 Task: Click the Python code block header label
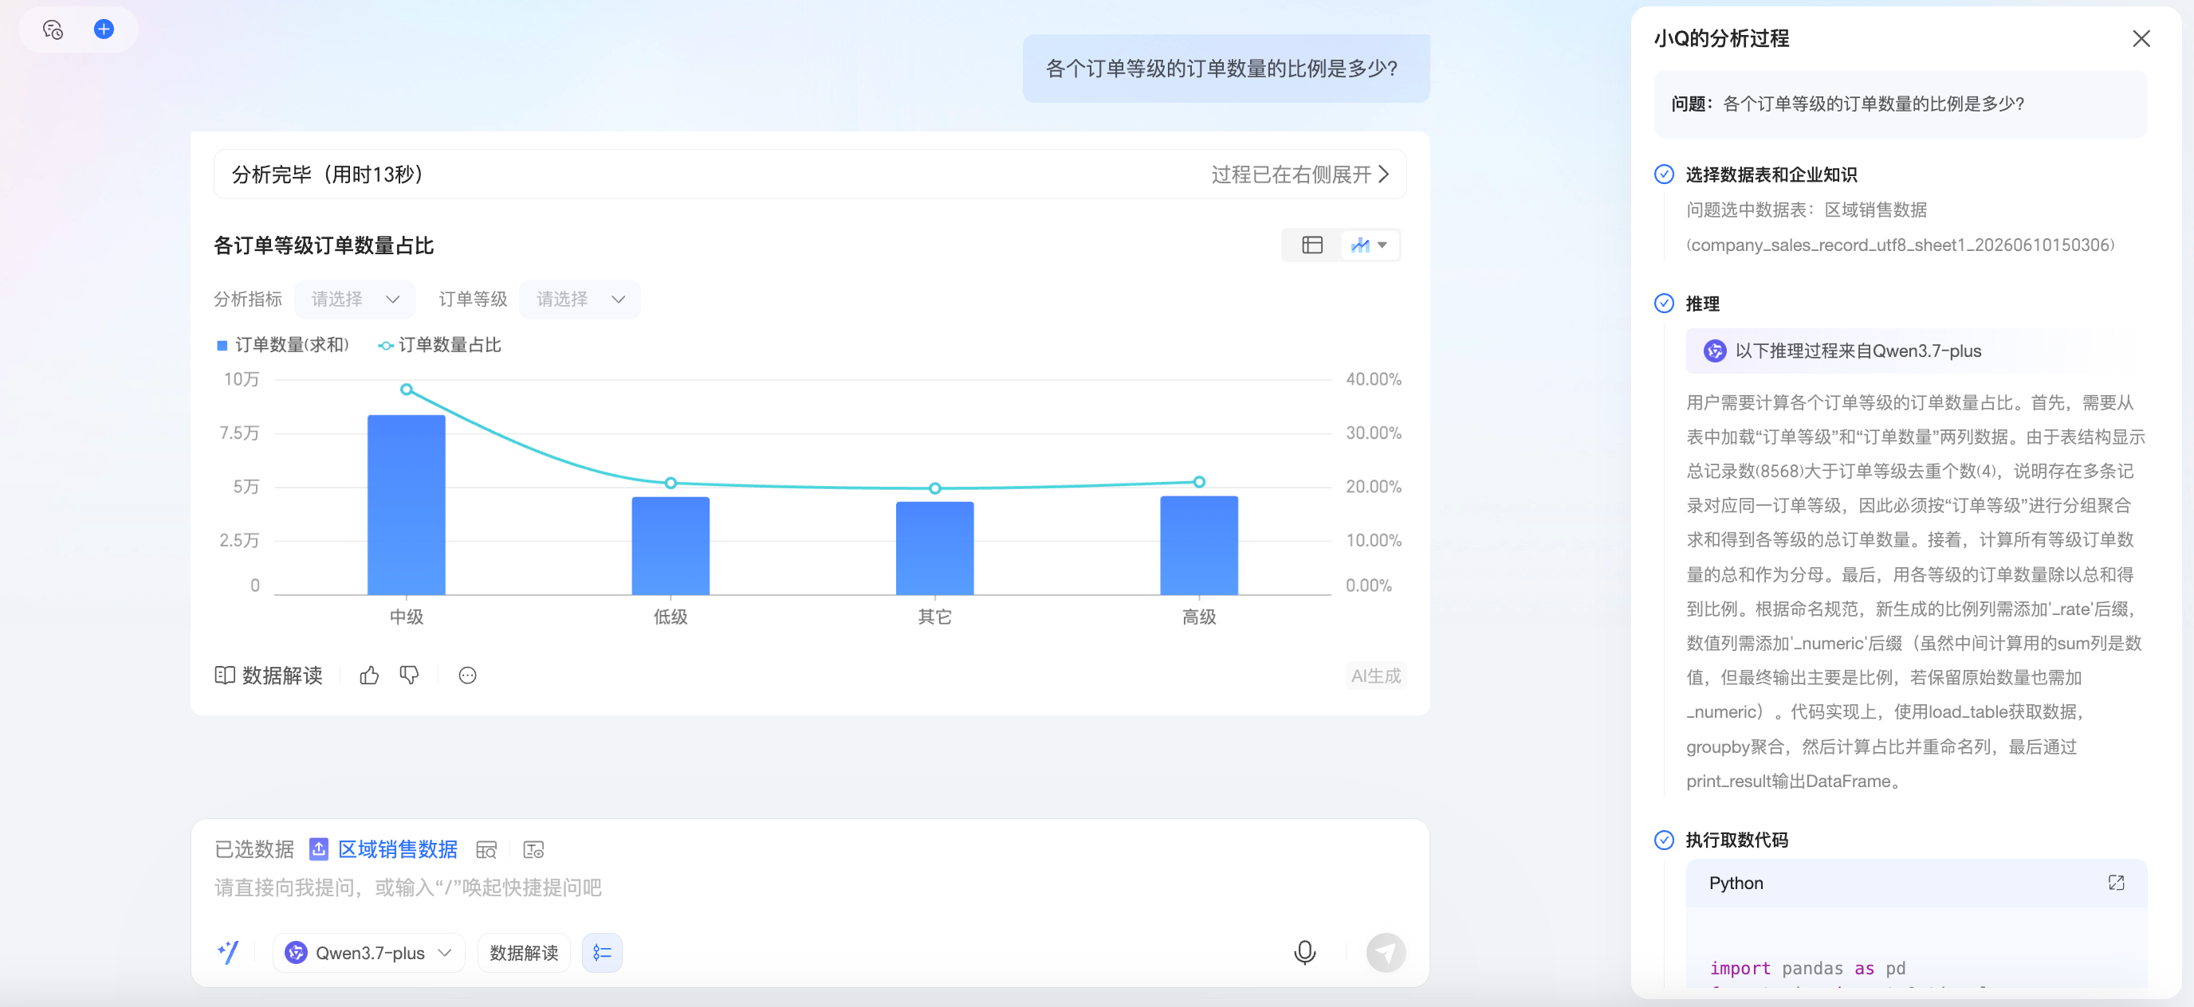coord(1736,883)
